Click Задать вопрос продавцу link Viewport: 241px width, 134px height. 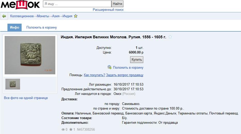[124, 75]
